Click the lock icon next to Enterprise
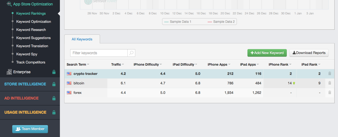 tap(54, 72)
